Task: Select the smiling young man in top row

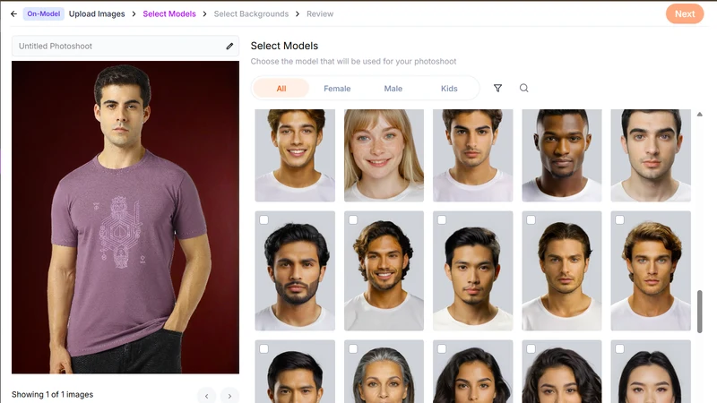Action: point(295,155)
